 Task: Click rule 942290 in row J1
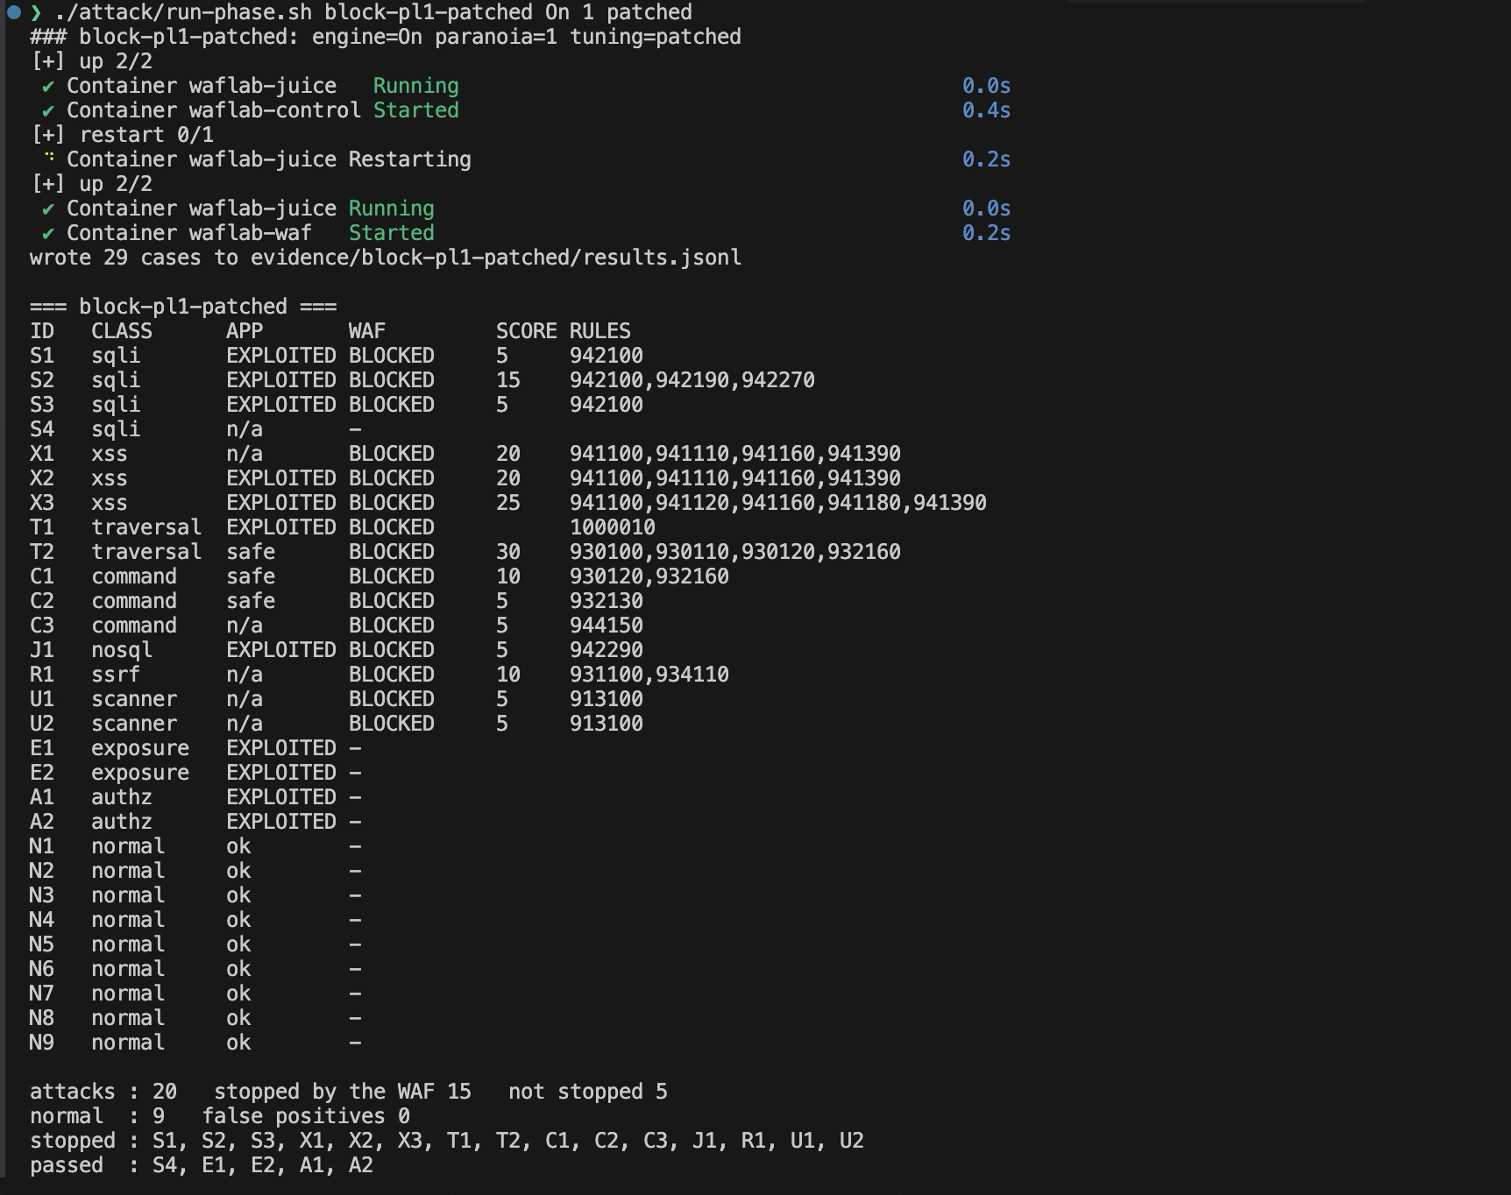pos(607,650)
